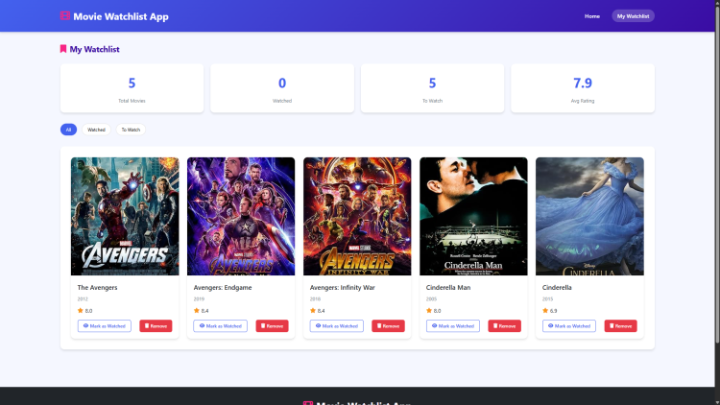Remove The Avengers from watchlist
Screen dimensions: 720x405
[156, 326]
